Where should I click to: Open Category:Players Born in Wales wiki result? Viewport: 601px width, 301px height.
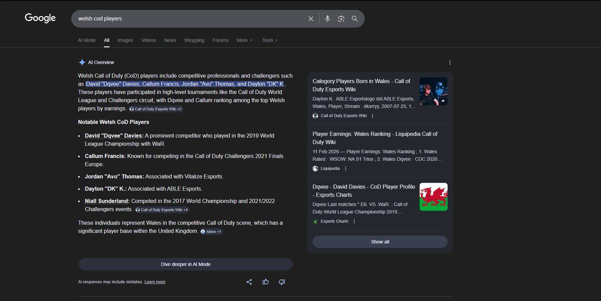tap(361, 85)
